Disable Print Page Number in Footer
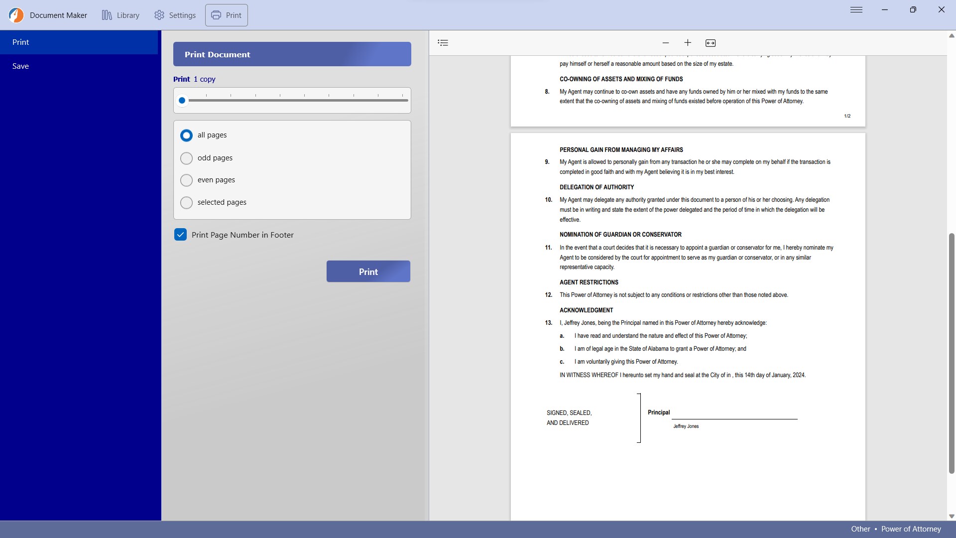This screenshot has width=956, height=538. pyautogui.click(x=180, y=234)
